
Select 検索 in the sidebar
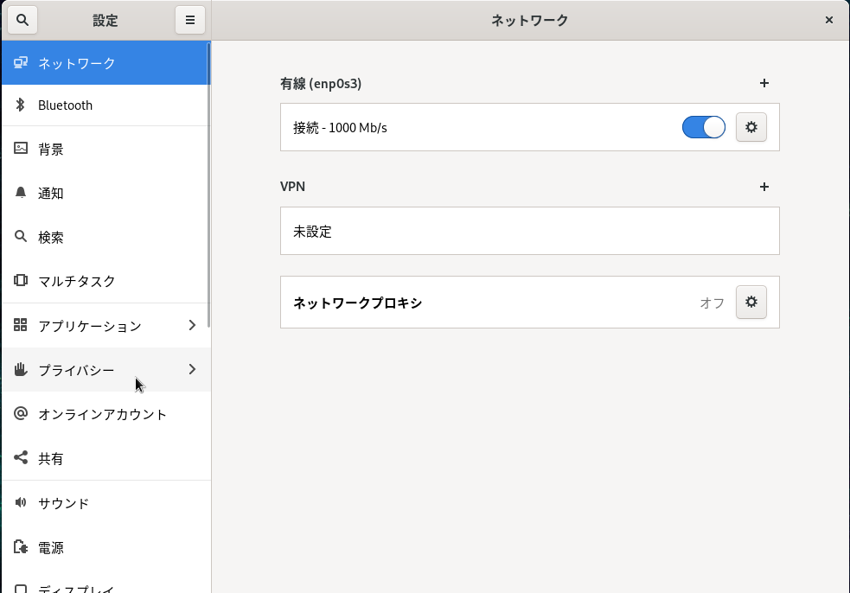[51, 237]
